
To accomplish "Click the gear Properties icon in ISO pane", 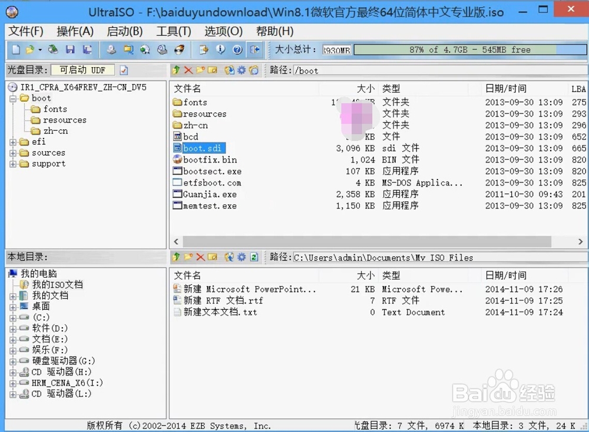I will [x=241, y=70].
